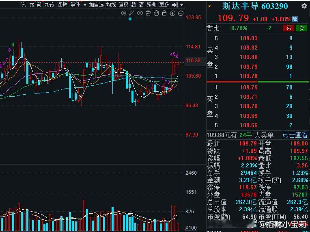Screen dimensions: 310x232
Task: Open the 复权 adjustment menu
Action: (x=124, y=4)
